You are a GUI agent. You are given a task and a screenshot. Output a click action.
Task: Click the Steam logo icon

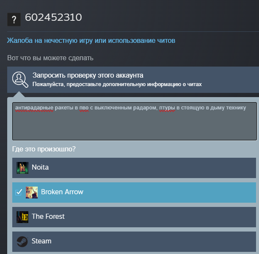click(22, 242)
